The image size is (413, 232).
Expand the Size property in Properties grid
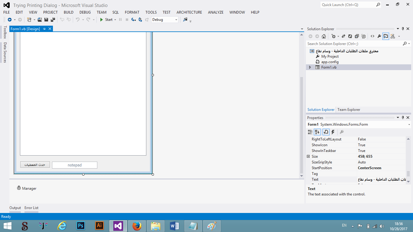[309, 156]
